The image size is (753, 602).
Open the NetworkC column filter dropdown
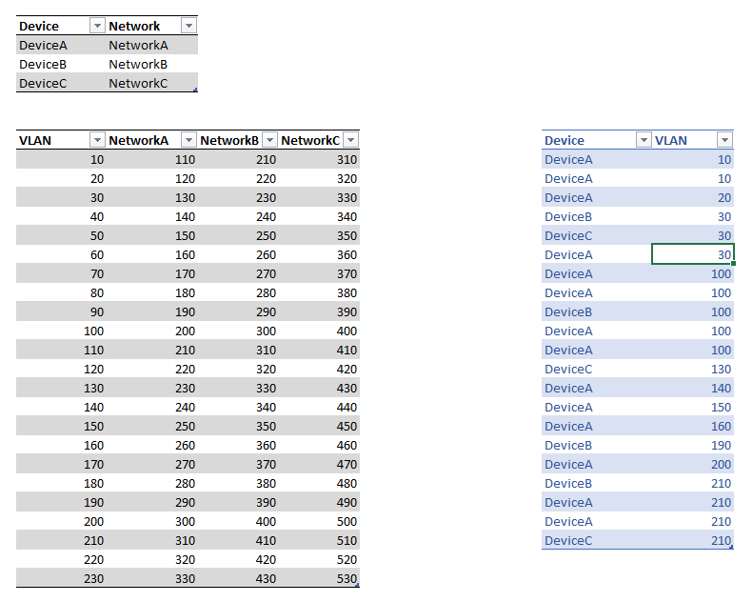(350, 140)
